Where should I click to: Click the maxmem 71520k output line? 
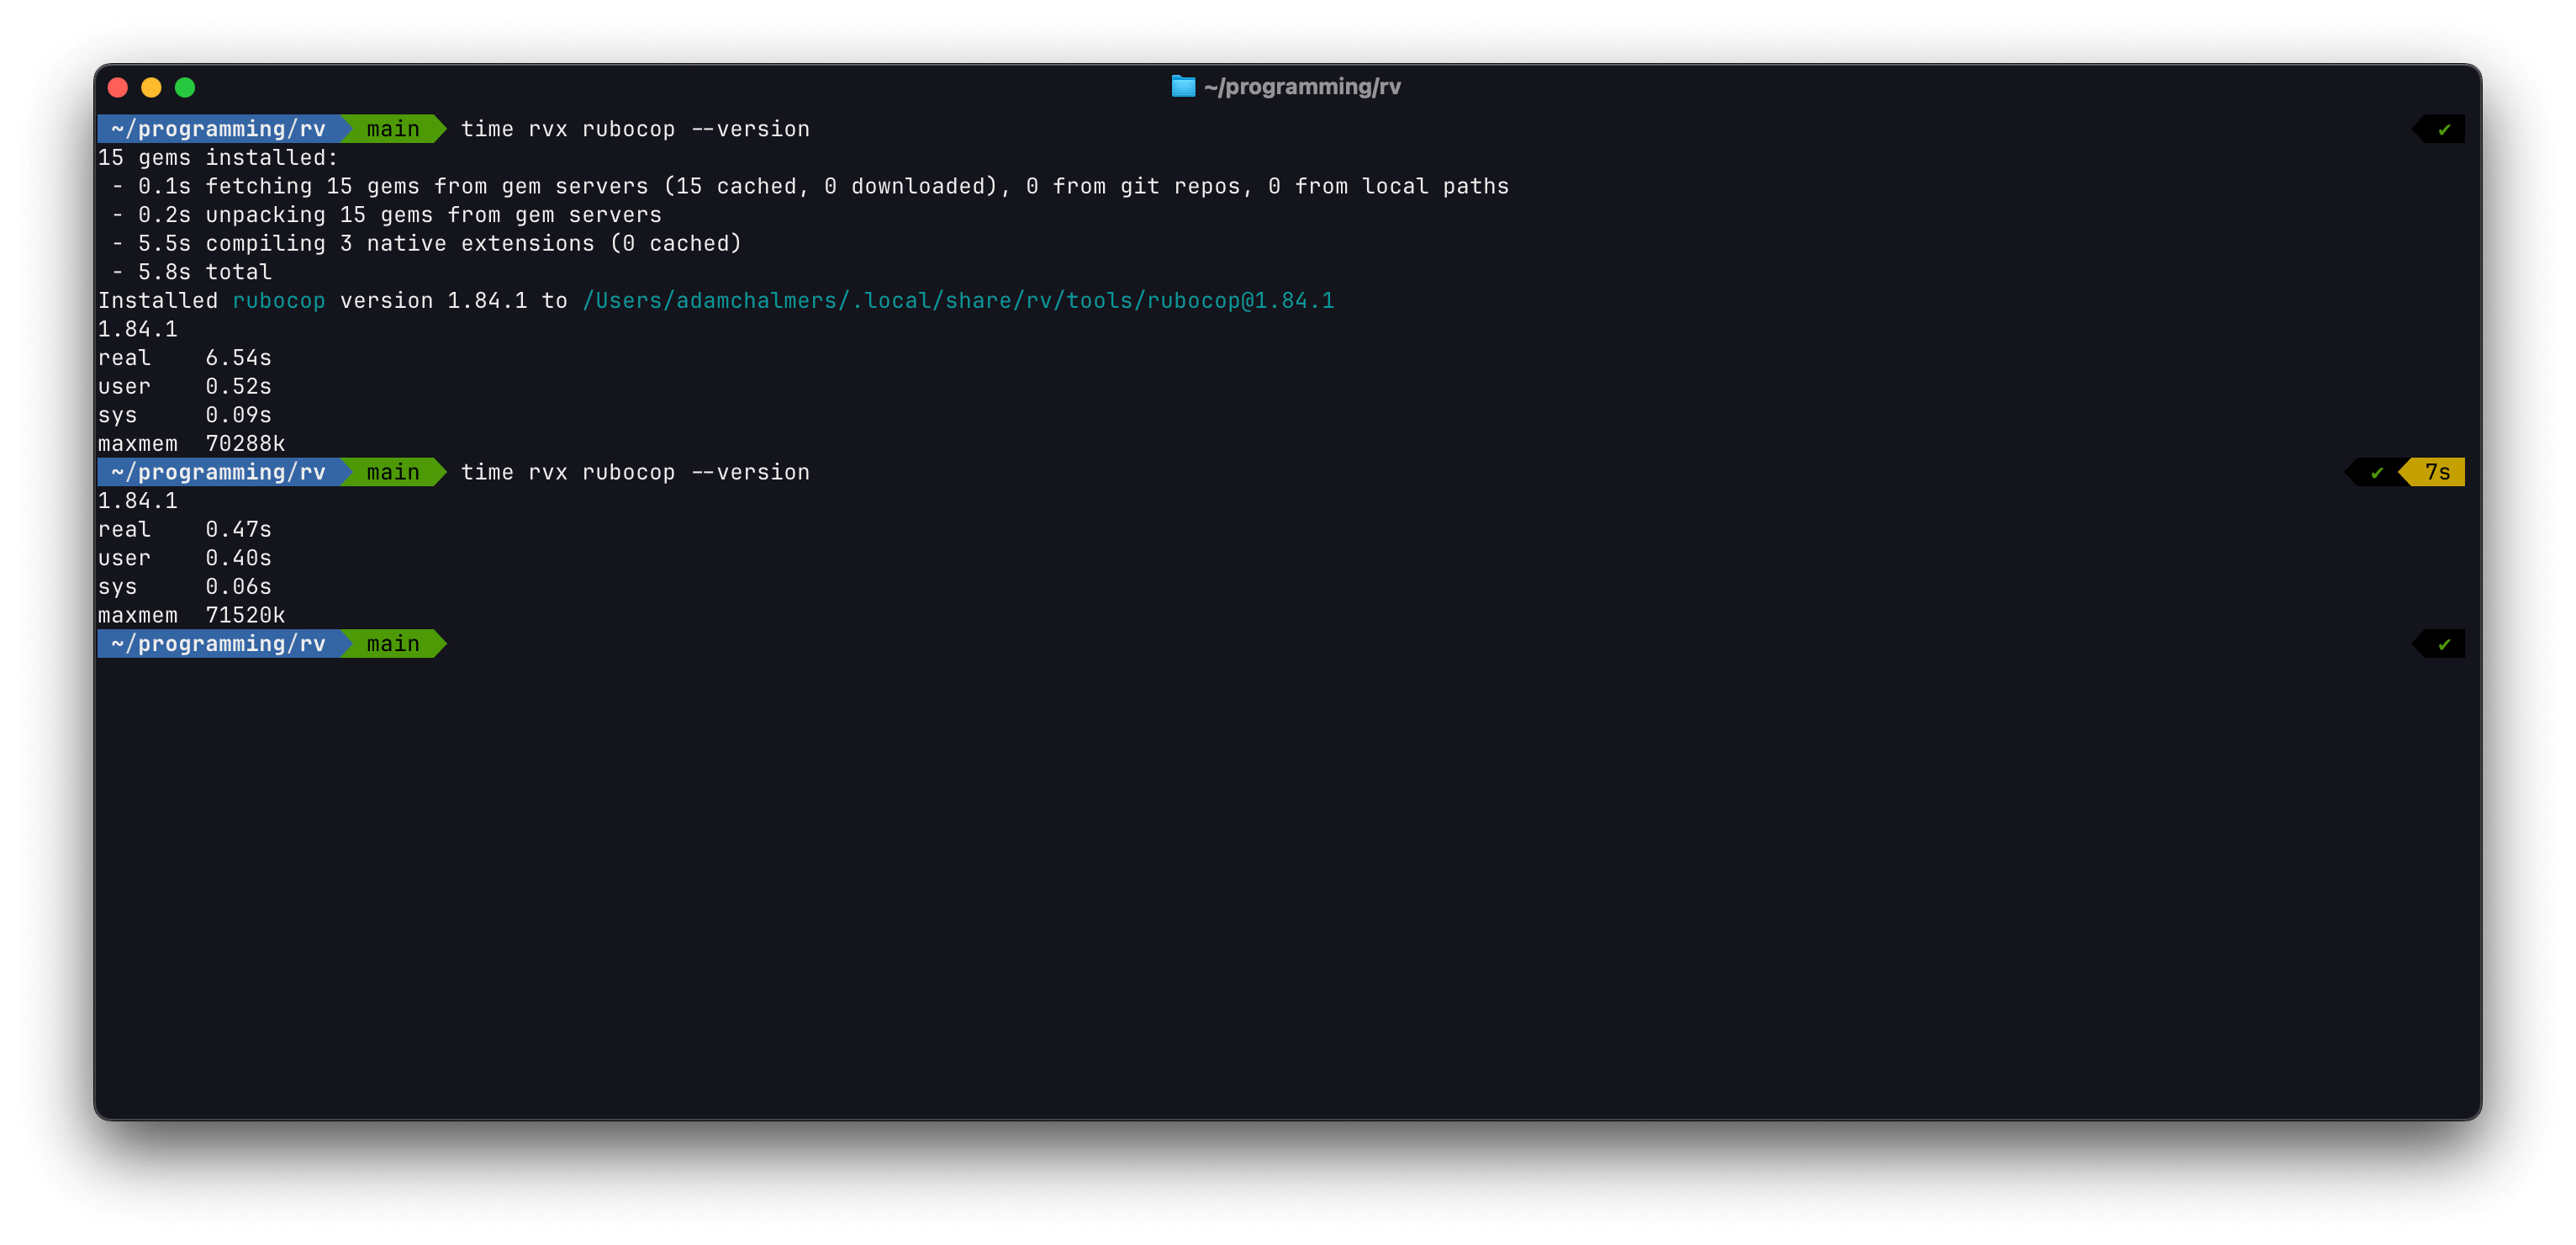[x=191, y=616]
